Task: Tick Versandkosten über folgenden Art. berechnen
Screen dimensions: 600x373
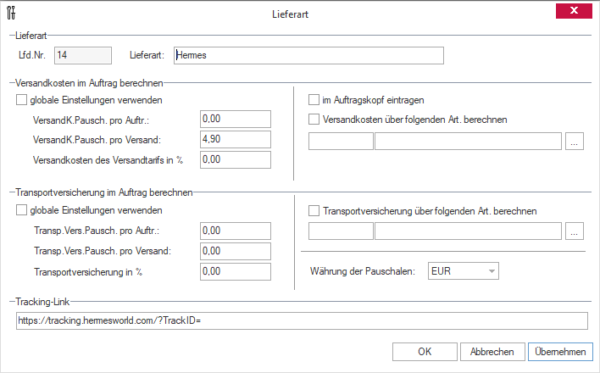Action: pyautogui.click(x=314, y=120)
